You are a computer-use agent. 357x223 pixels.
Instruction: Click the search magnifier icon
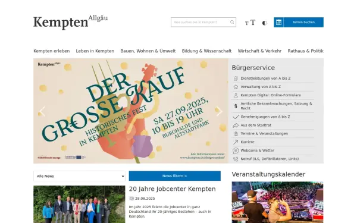pyautogui.click(x=232, y=22)
